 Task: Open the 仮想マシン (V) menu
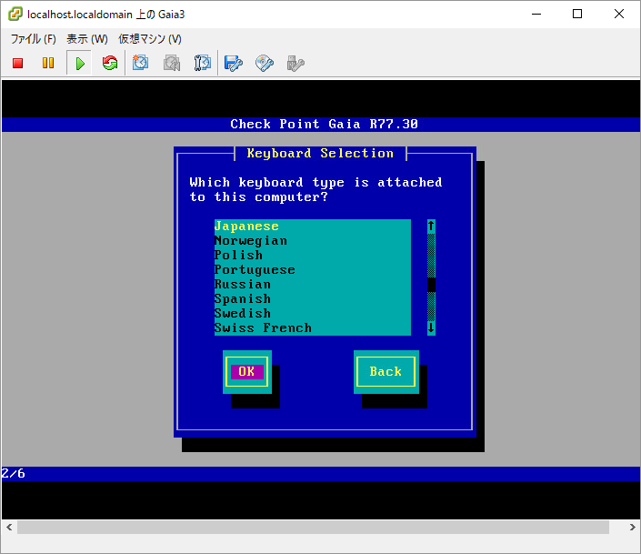[x=150, y=39]
